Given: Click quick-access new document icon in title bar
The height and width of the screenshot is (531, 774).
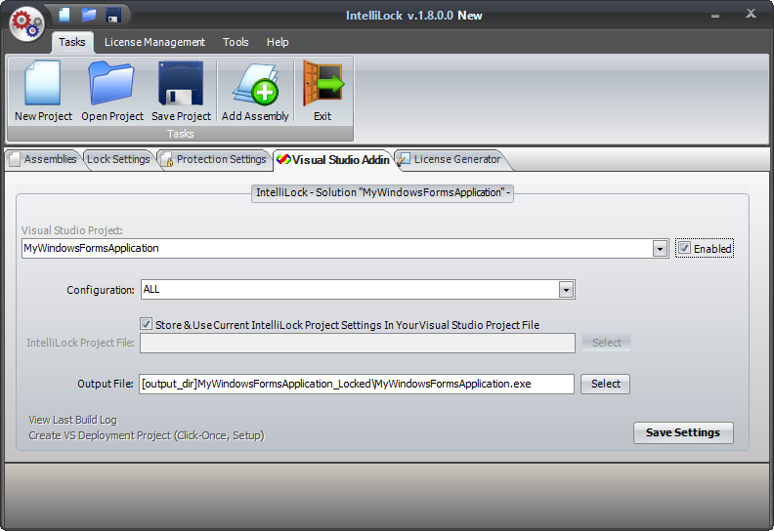Looking at the screenshot, I should click(65, 15).
